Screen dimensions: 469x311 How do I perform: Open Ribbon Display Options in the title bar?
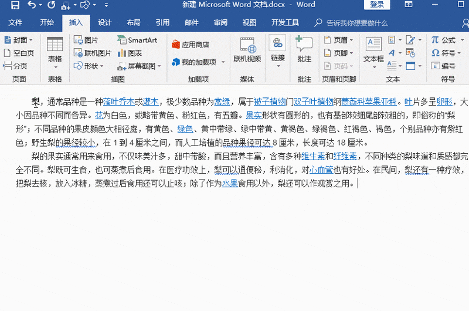[409, 4]
